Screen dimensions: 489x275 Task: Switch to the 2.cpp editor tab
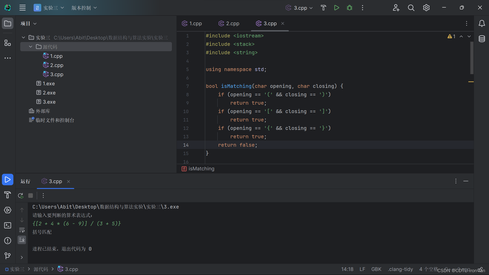click(x=229, y=23)
